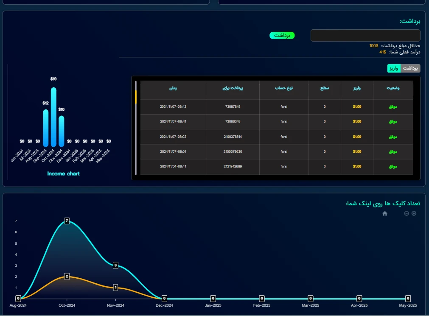Zoom out the clicks chart
Image resolution: width=429 pixels, height=316 pixels.
[x=407, y=213]
